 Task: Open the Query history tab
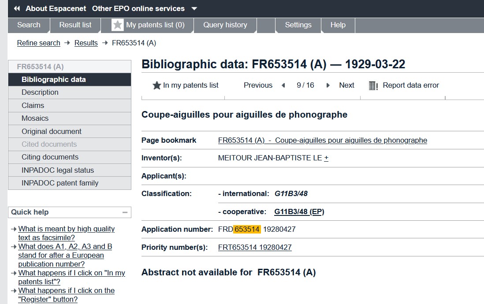[225, 25]
